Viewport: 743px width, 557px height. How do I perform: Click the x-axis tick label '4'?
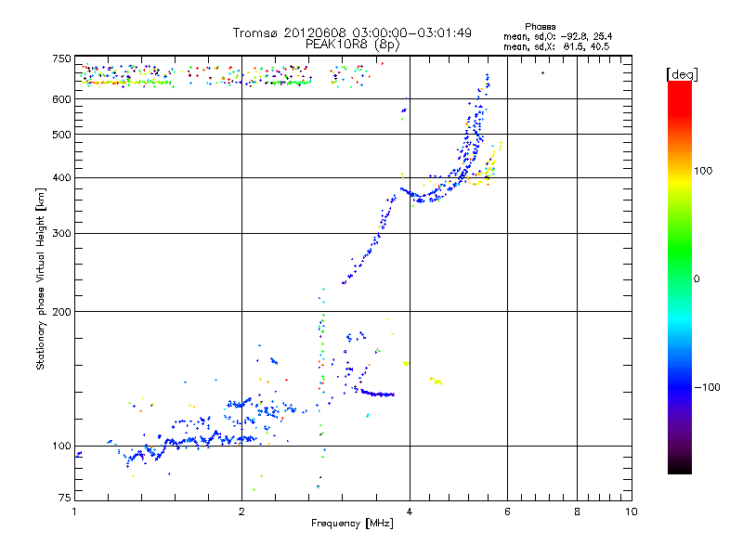click(x=410, y=512)
